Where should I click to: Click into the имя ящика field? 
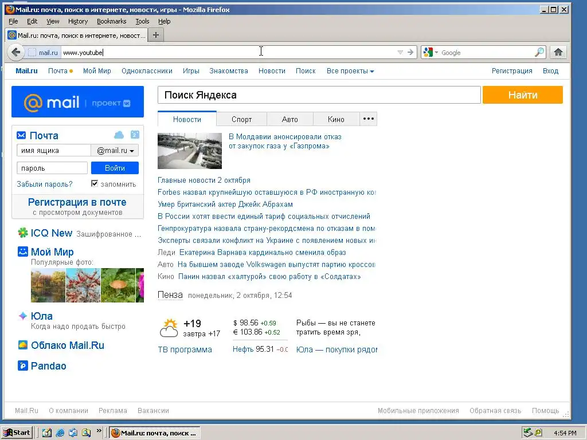click(x=53, y=151)
